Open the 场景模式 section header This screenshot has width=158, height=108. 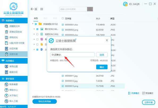14,21
